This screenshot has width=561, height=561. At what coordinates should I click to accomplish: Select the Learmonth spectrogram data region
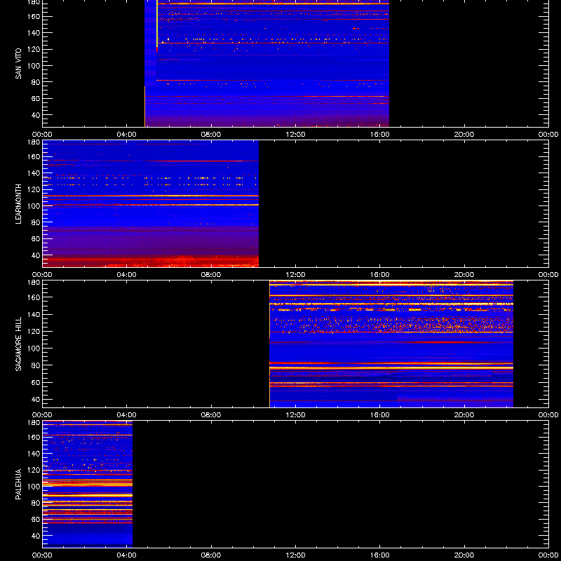click(x=151, y=203)
